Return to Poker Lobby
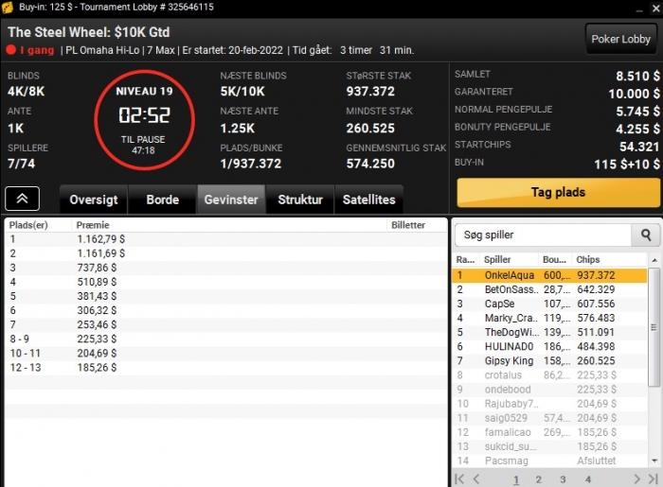663x487 pixels. [x=620, y=39]
